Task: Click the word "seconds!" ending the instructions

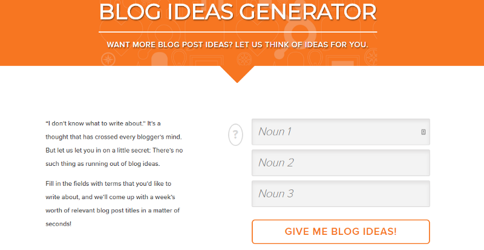Action: 59,224
